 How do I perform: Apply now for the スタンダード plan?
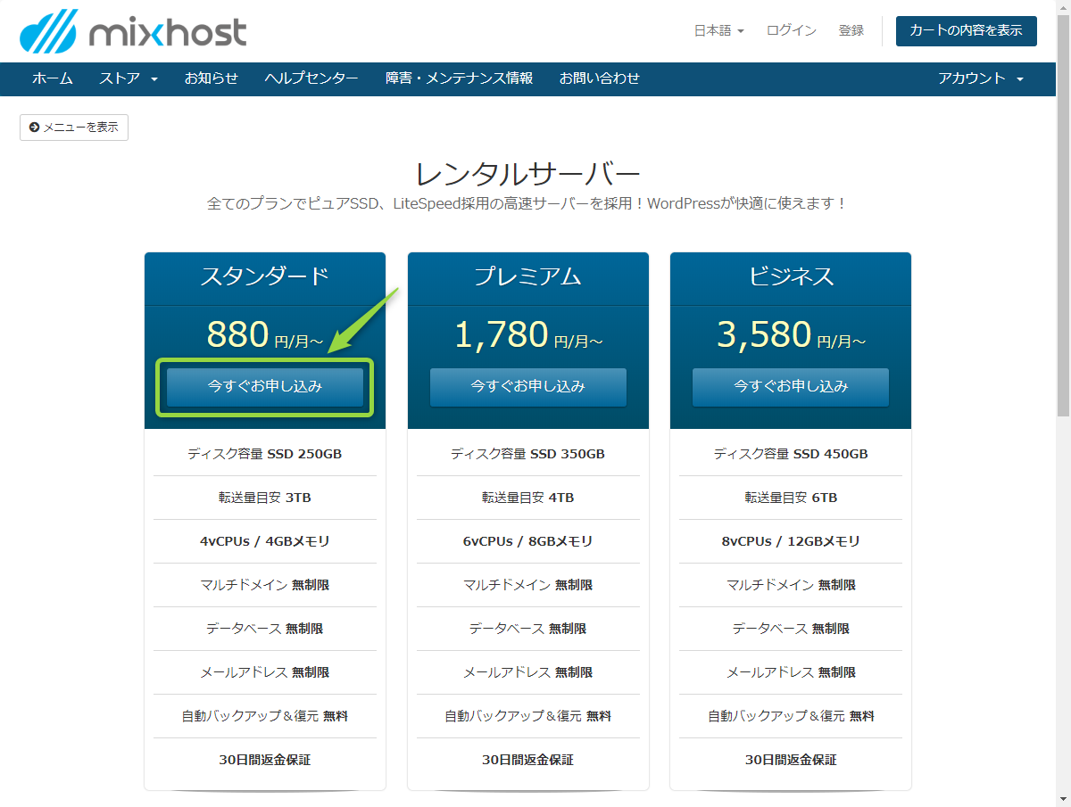[x=265, y=387]
